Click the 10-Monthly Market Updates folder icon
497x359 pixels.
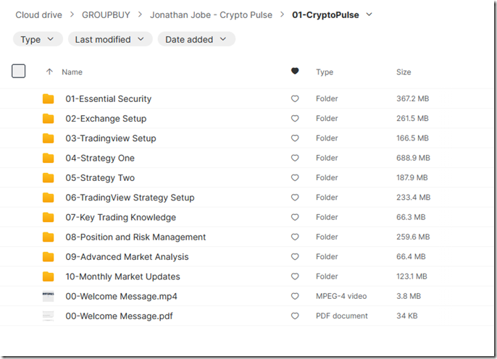[x=48, y=276]
